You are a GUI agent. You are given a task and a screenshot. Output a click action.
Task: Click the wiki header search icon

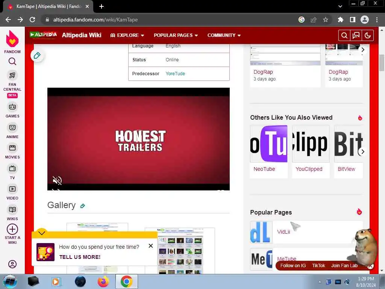(x=344, y=35)
